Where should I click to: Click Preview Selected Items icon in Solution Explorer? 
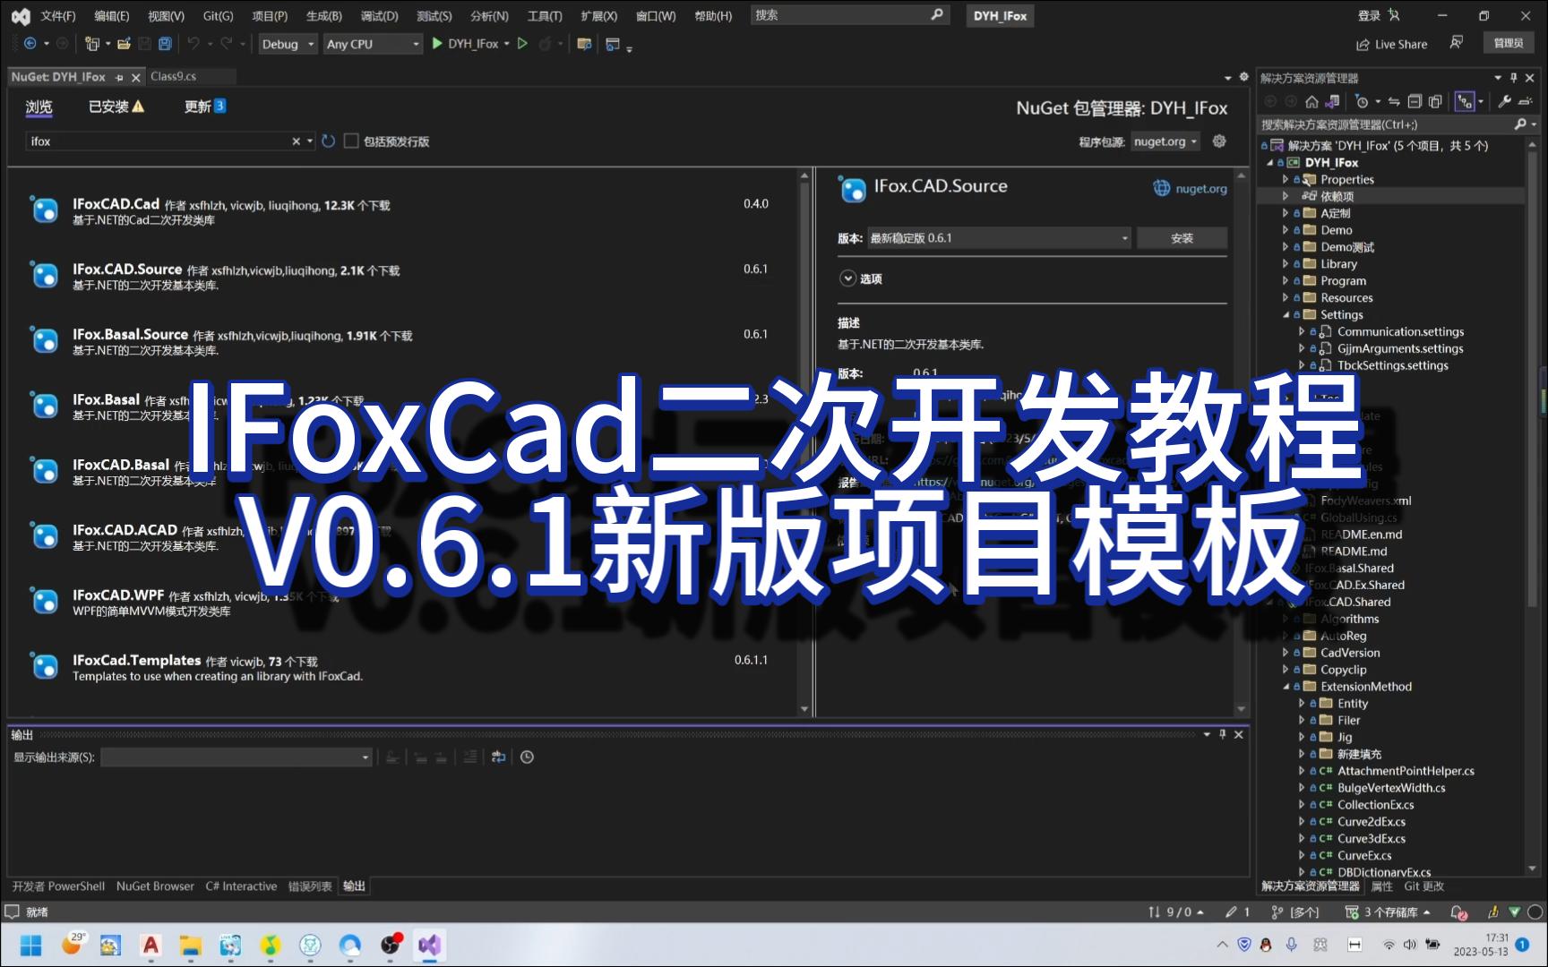point(1525,101)
